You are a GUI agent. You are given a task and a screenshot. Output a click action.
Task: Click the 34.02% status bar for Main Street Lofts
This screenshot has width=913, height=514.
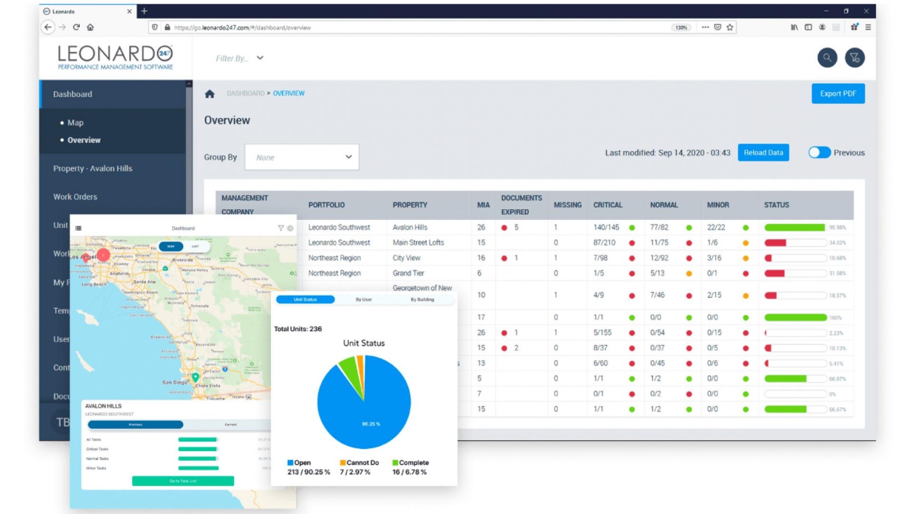796,243
